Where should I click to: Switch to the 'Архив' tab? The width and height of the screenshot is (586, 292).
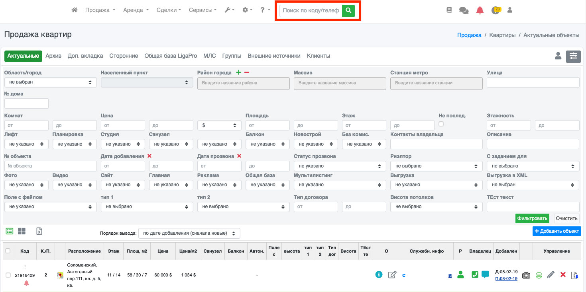53,56
